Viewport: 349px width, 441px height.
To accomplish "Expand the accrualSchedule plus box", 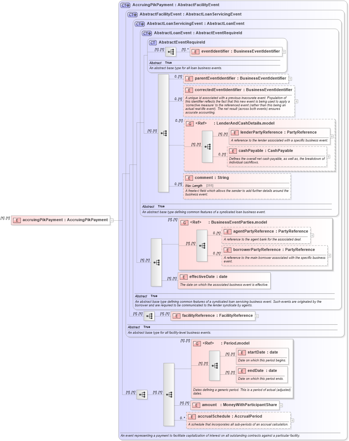I will point(293,420).
